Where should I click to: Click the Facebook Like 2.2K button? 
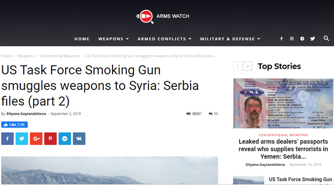click(15, 124)
